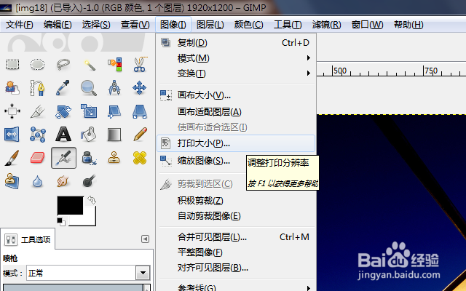The width and height of the screenshot is (466, 291).
Task: Open the white background color swatch
Action: coord(89,218)
